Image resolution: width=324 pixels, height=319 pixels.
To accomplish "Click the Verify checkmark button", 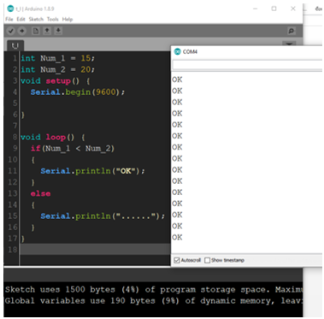I will (11, 31).
